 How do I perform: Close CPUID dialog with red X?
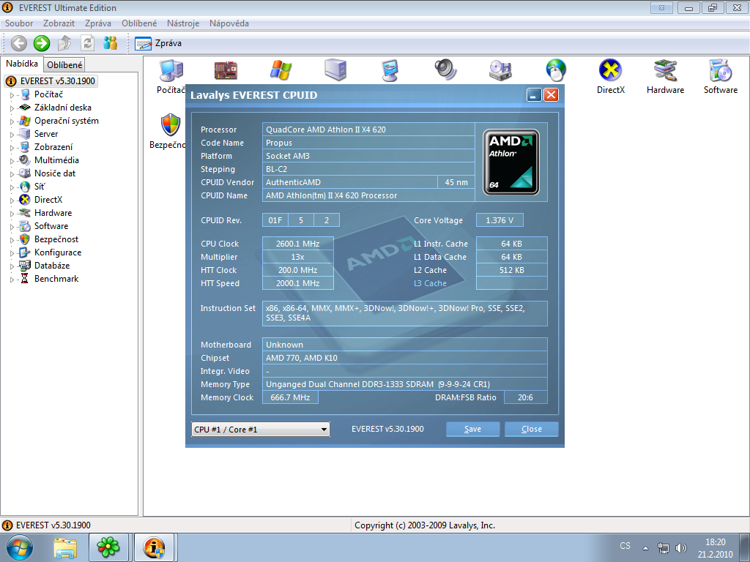pos(551,94)
